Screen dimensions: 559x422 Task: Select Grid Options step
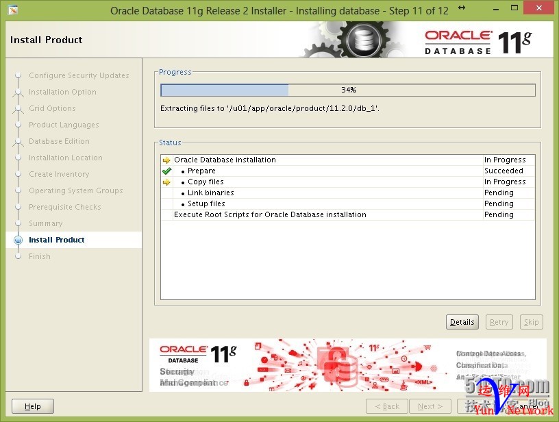pos(52,108)
